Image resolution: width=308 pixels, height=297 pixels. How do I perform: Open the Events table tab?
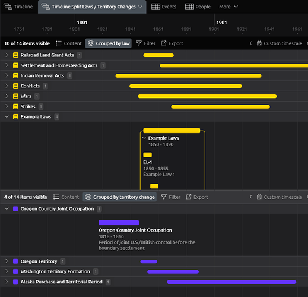click(164, 7)
